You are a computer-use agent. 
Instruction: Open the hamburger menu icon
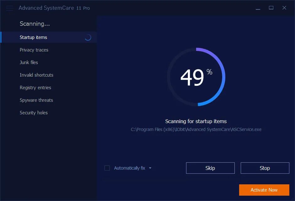click(10, 8)
